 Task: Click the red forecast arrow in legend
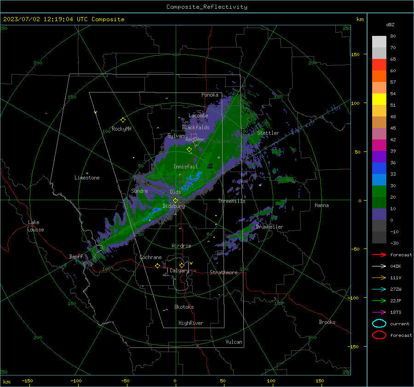(x=379, y=254)
